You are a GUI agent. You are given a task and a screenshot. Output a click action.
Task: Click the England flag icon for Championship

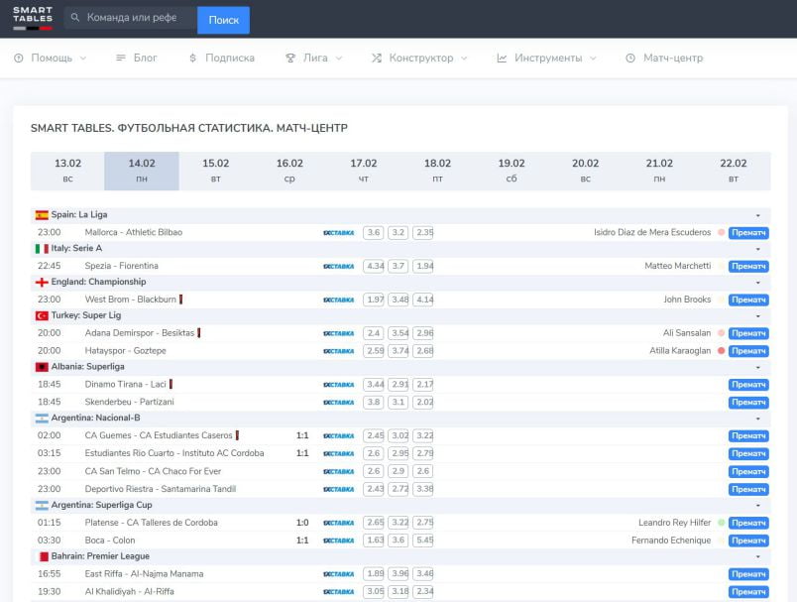pos(42,283)
